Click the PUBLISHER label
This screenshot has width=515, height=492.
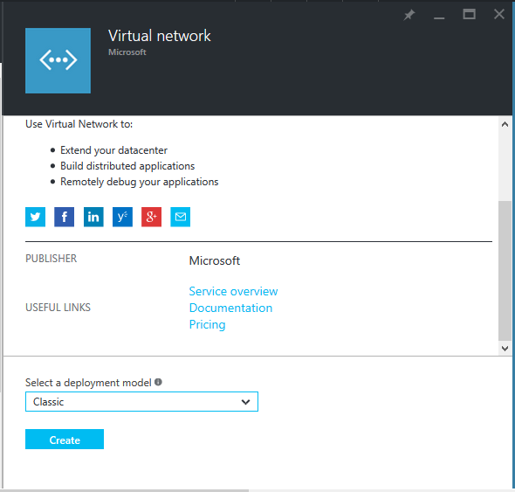coord(51,259)
